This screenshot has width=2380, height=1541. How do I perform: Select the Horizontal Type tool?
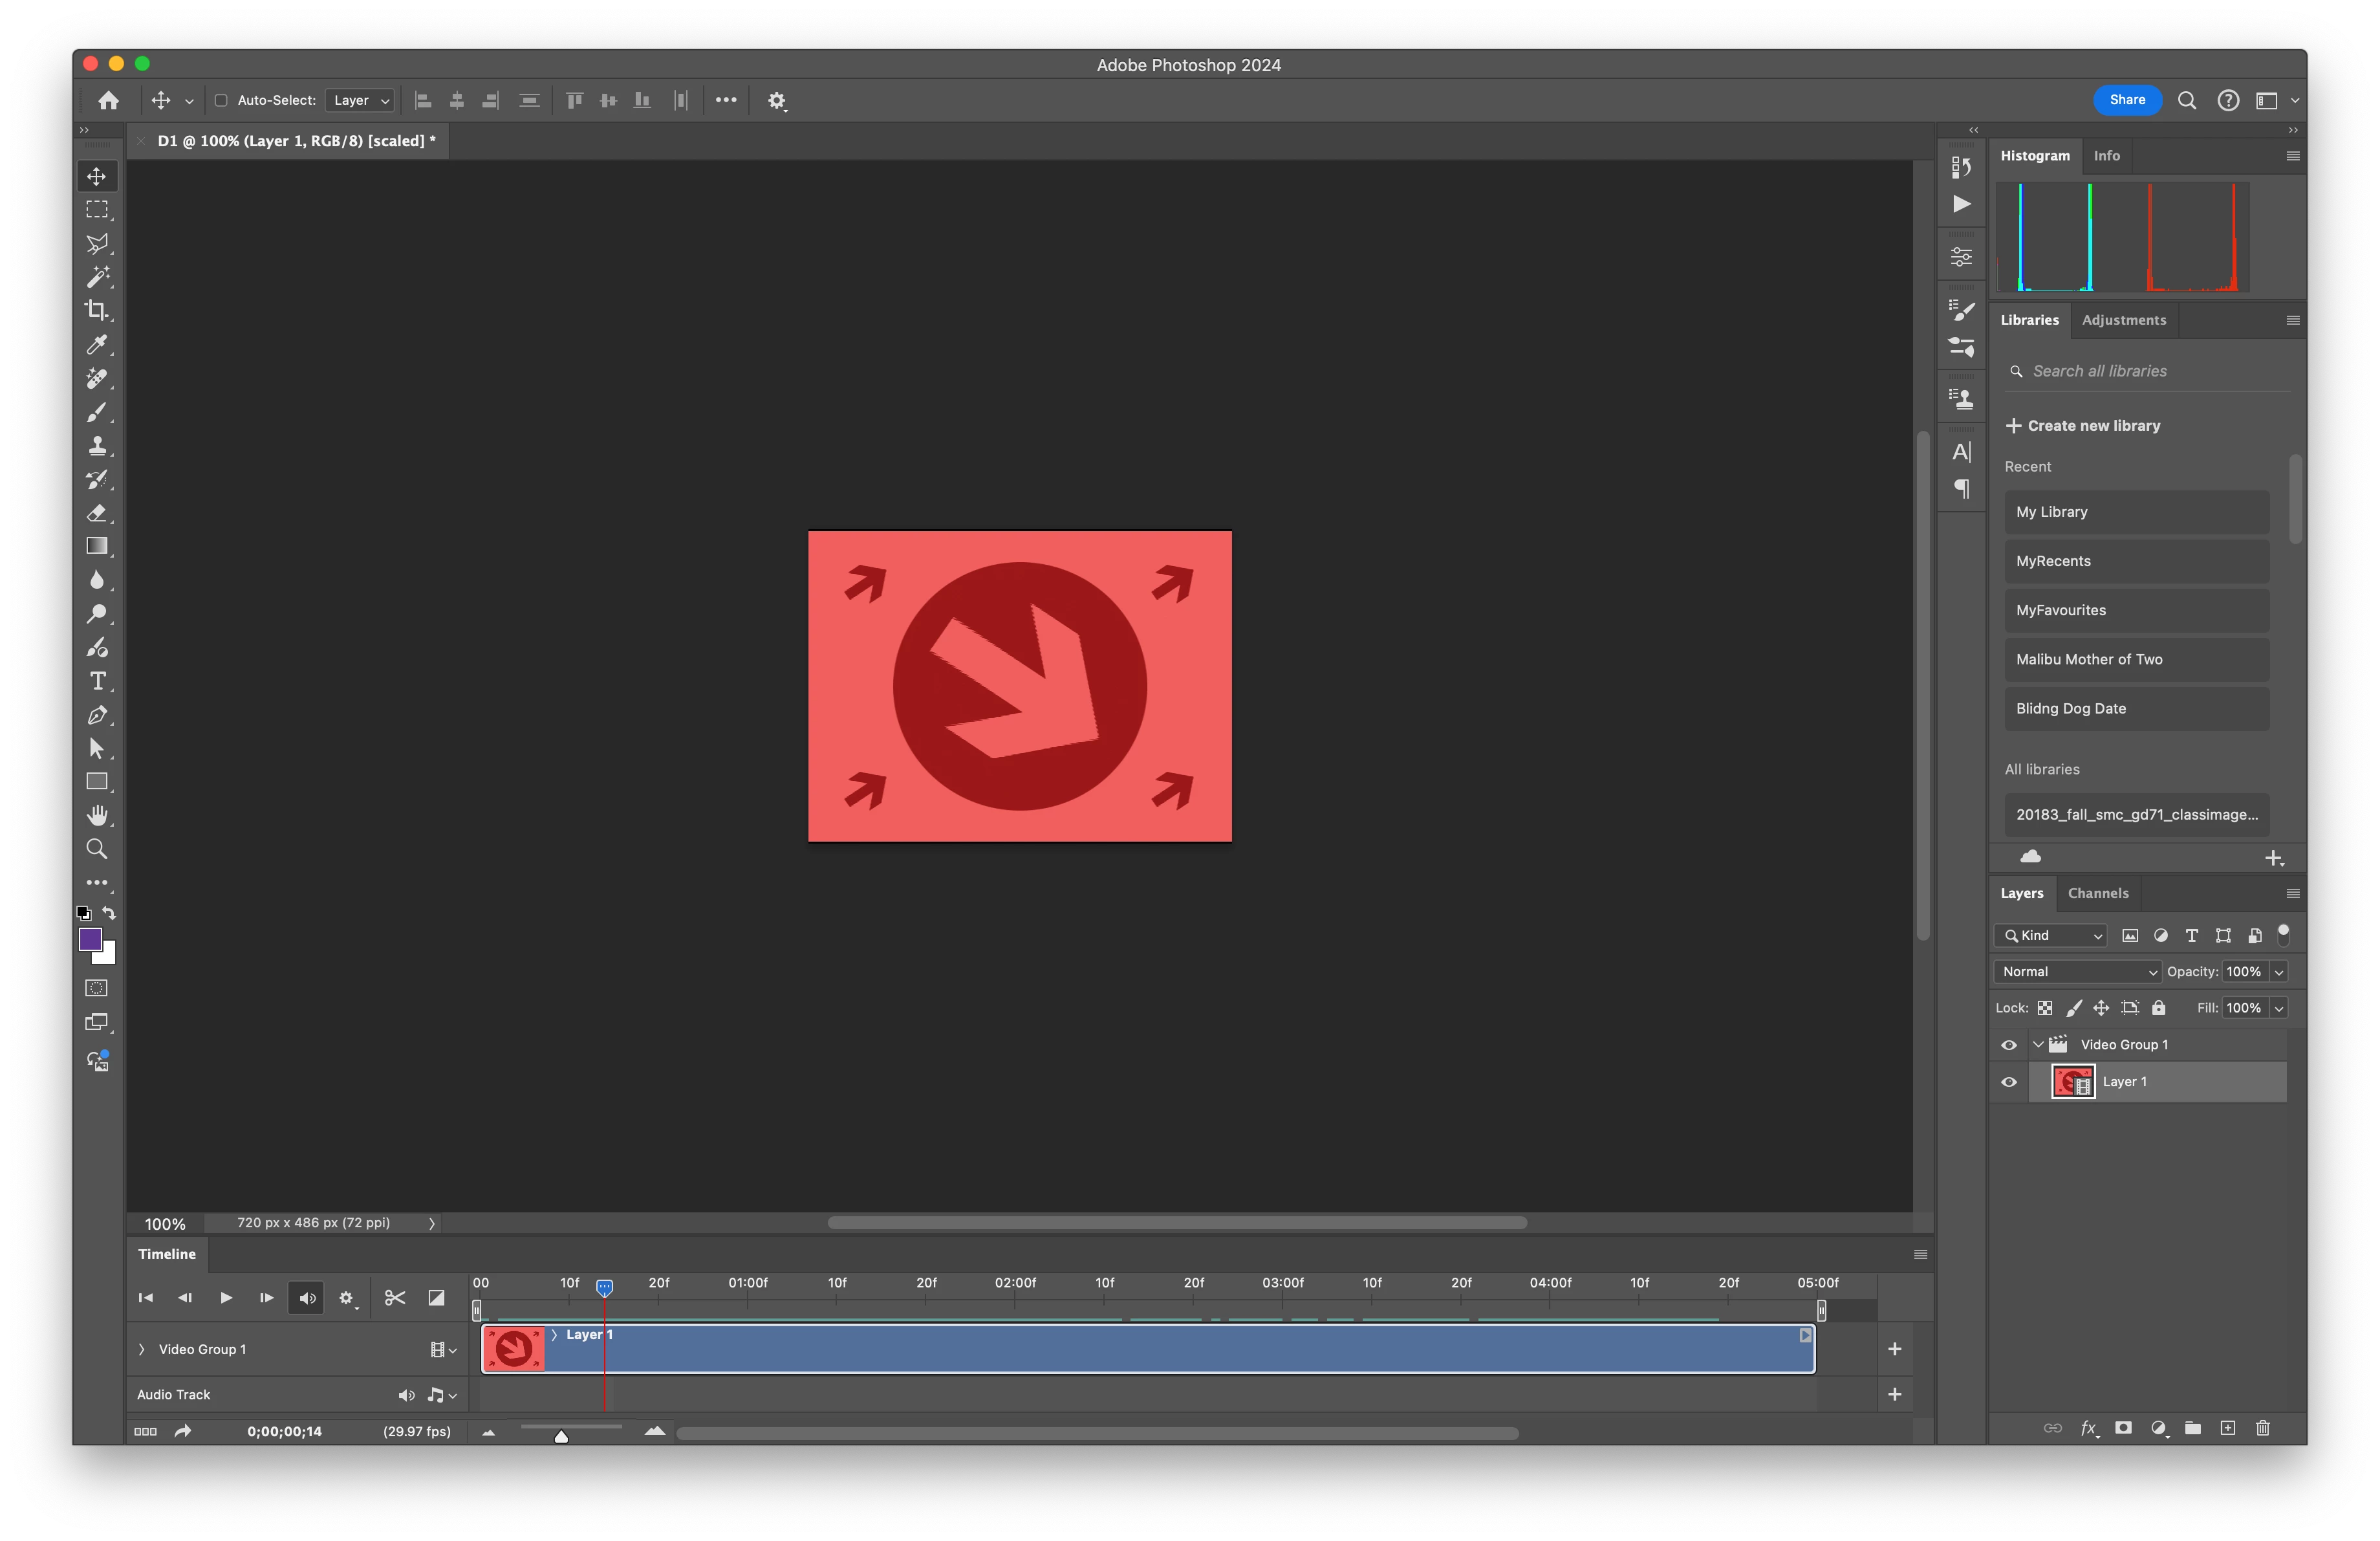pyautogui.click(x=97, y=681)
